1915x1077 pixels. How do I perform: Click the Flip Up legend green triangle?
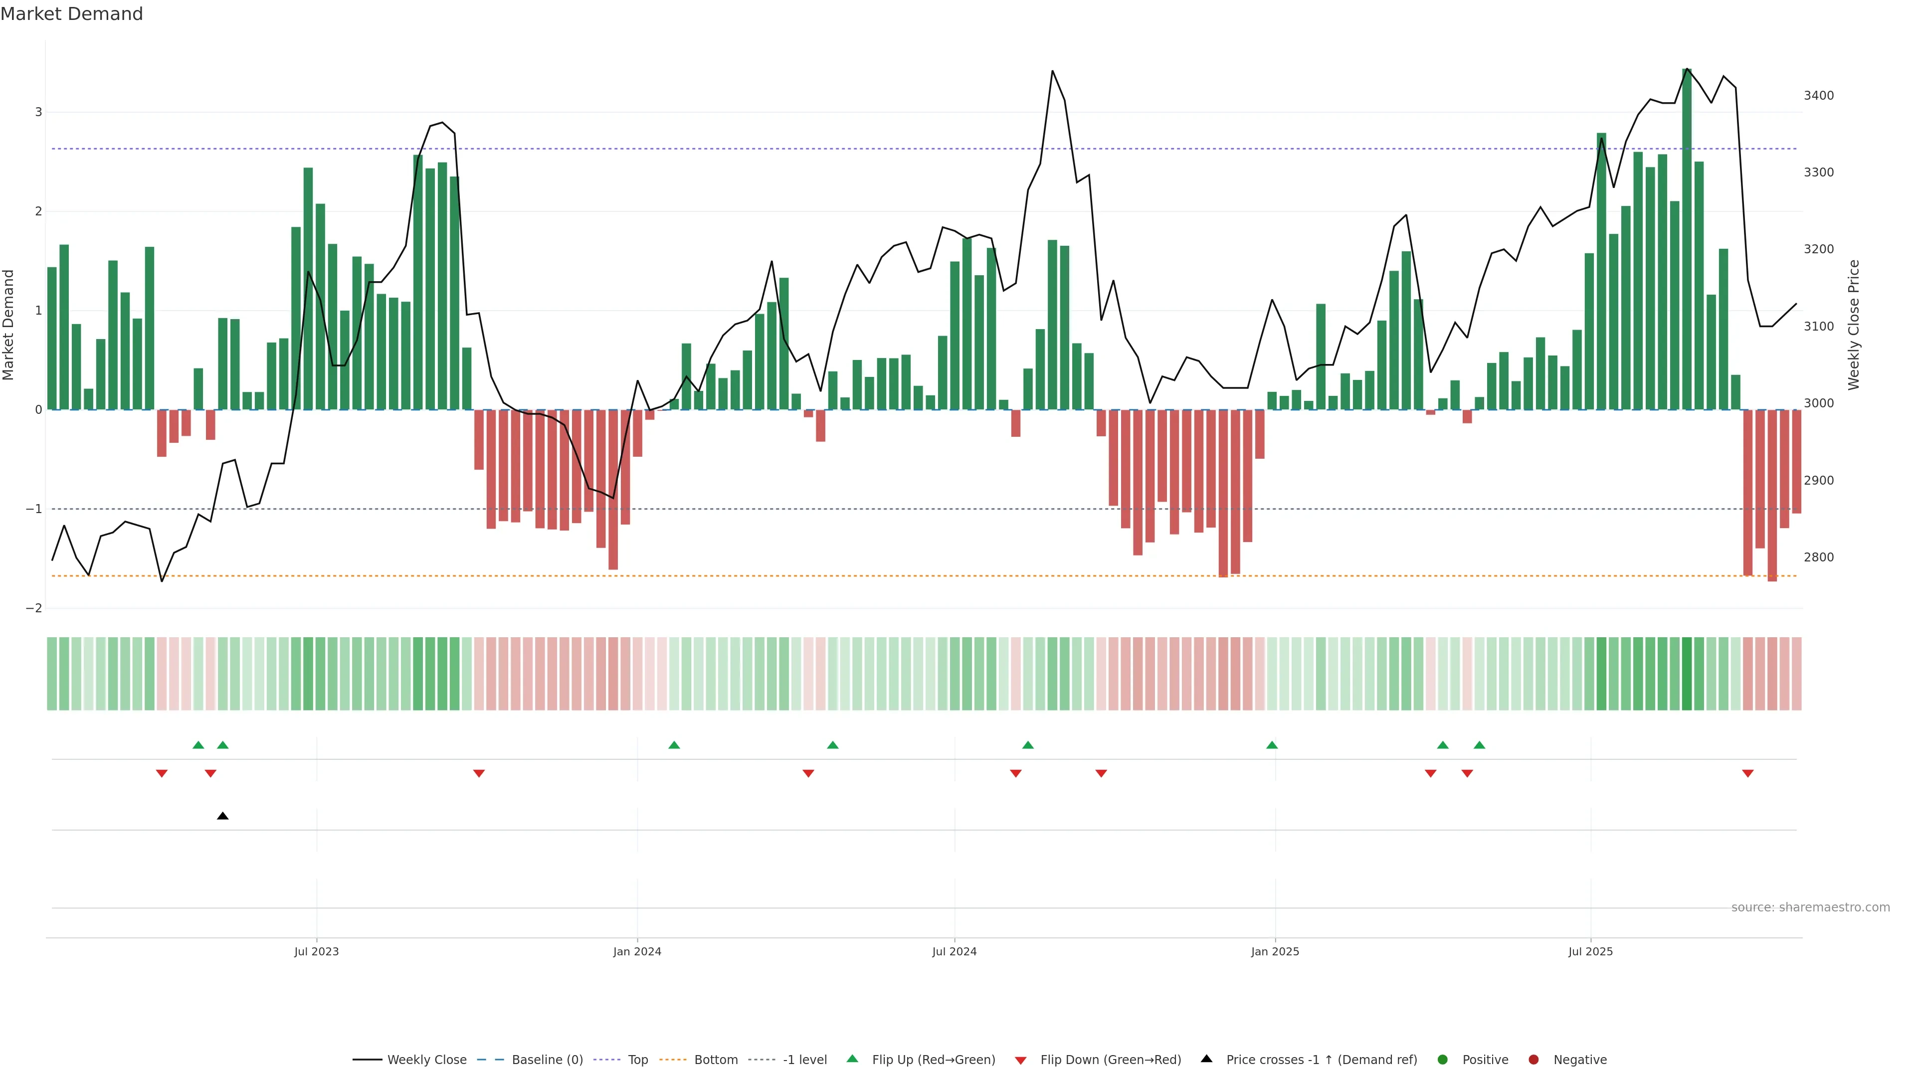click(852, 1059)
